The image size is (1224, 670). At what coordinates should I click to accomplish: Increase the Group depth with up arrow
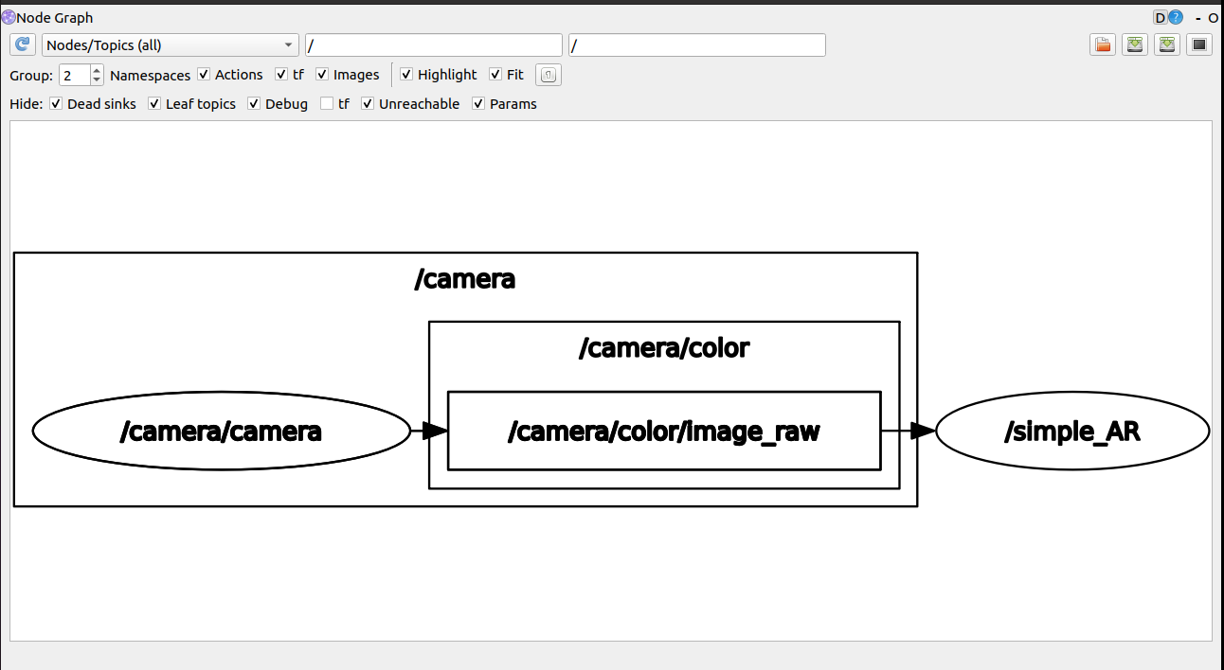click(97, 70)
